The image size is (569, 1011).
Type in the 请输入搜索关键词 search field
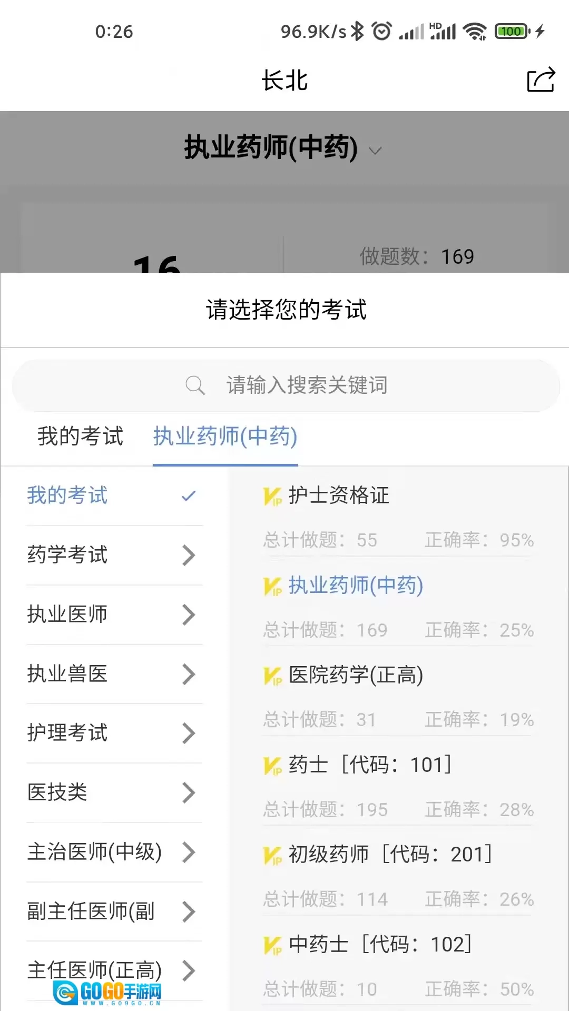coord(307,385)
